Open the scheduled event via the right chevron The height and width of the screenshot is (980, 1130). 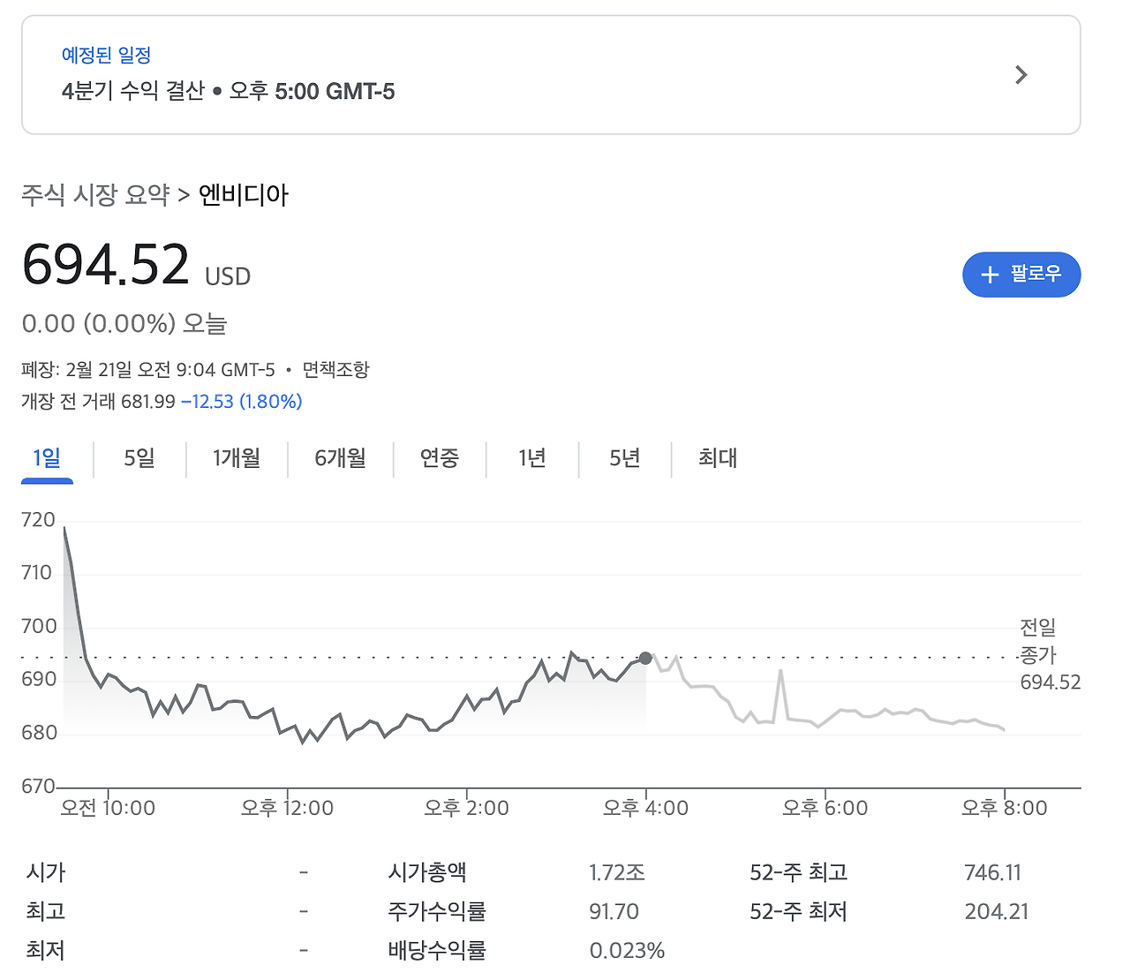point(1021,75)
